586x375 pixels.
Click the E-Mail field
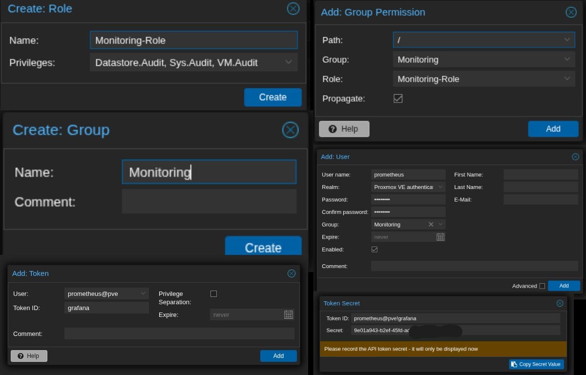coord(541,199)
